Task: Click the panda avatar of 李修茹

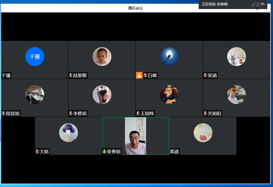Action: [x=102, y=94]
